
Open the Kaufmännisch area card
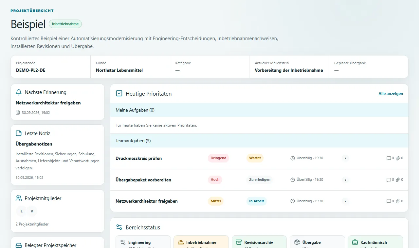coord(375,242)
